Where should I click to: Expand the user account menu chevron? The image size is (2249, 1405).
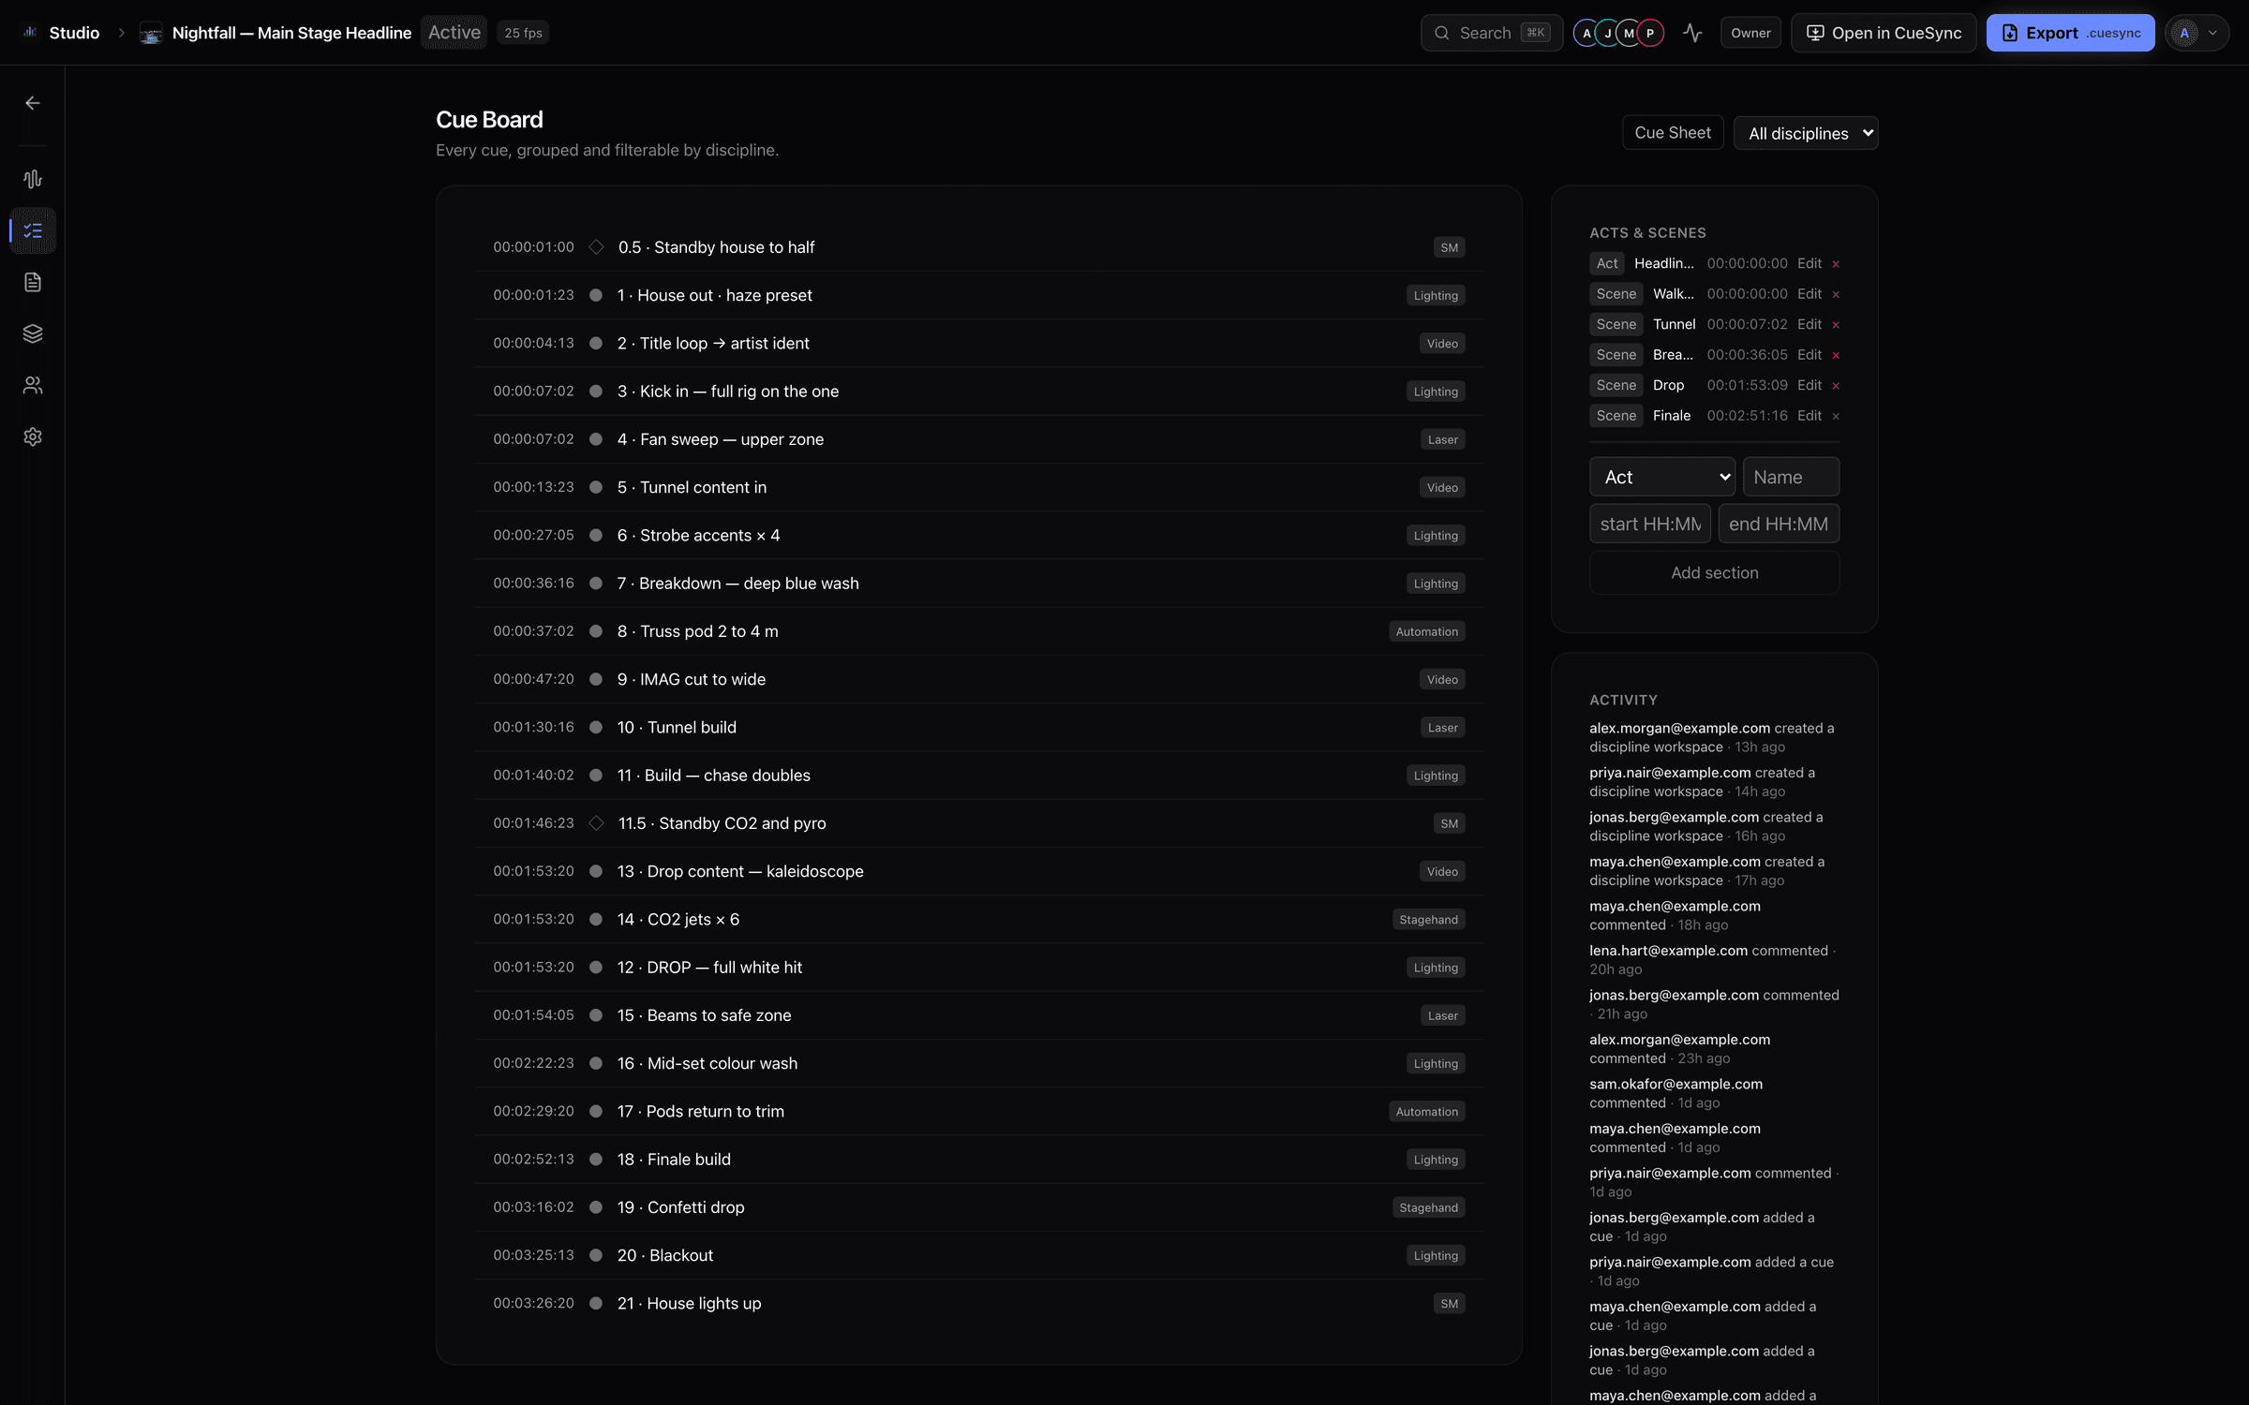[x=2212, y=33]
